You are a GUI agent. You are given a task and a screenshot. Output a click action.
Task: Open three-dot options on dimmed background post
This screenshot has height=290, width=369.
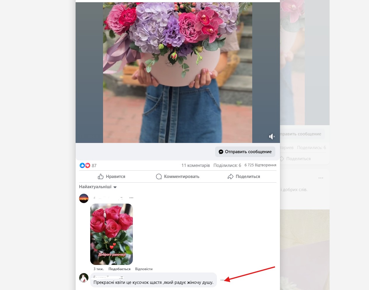pyautogui.click(x=321, y=178)
